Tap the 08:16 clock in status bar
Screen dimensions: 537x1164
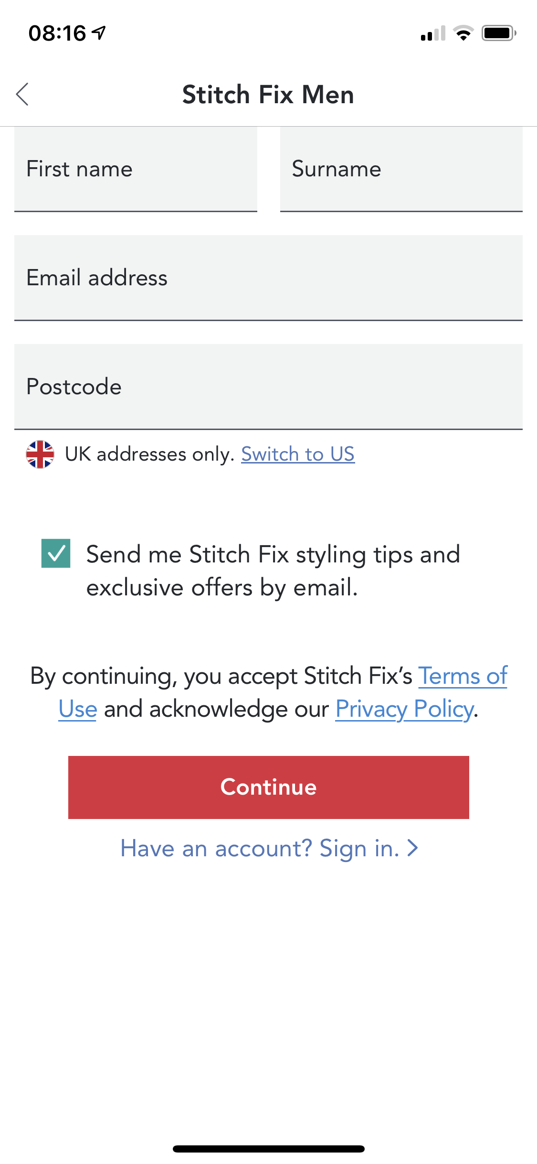(x=57, y=33)
